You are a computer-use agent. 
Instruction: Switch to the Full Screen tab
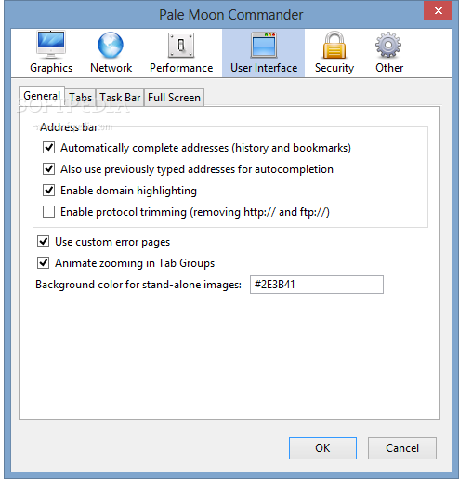click(x=174, y=98)
